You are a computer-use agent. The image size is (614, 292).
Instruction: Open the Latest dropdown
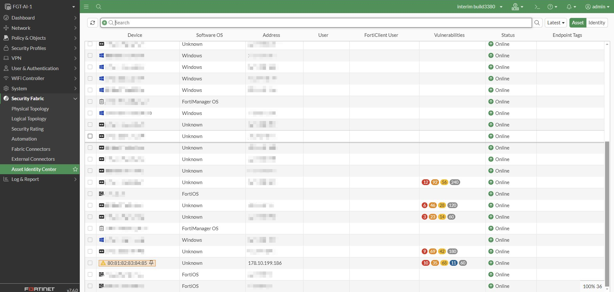(555, 22)
